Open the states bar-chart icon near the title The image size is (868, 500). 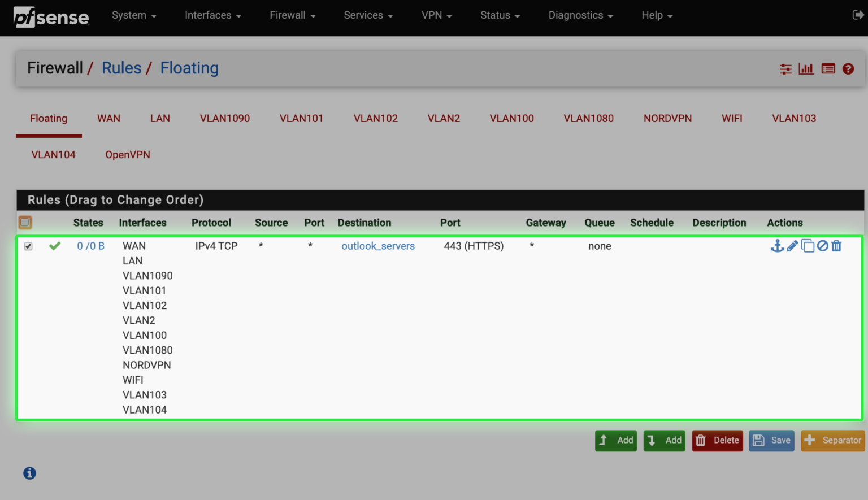[806, 68]
